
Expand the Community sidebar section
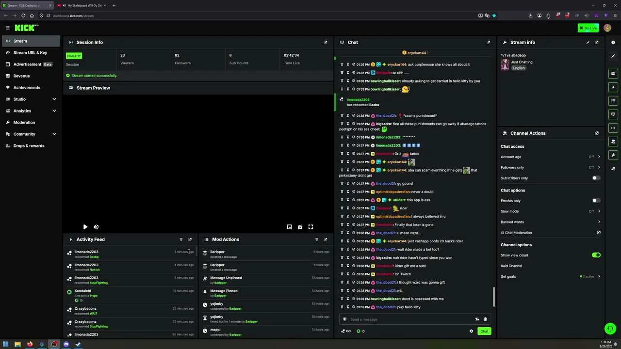(x=54, y=134)
